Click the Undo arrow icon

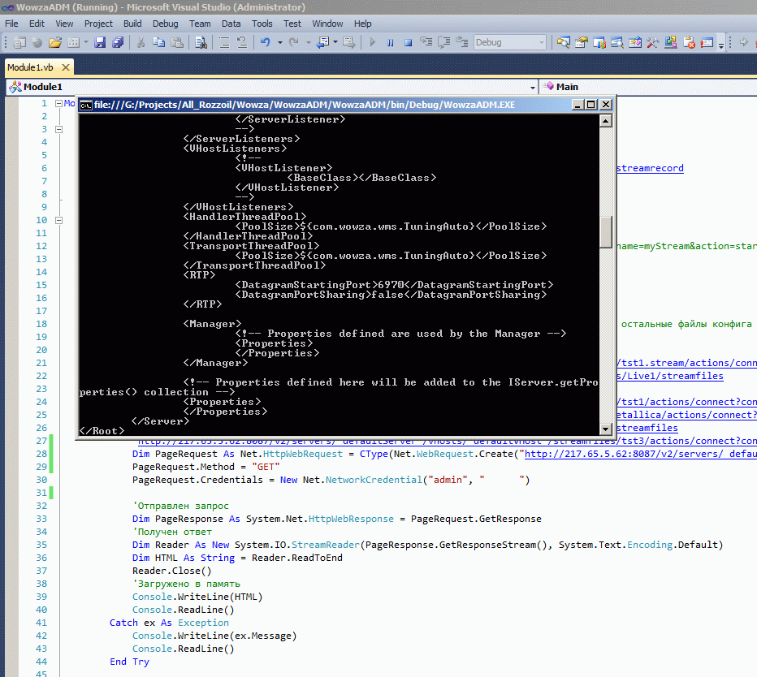tap(265, 42)
